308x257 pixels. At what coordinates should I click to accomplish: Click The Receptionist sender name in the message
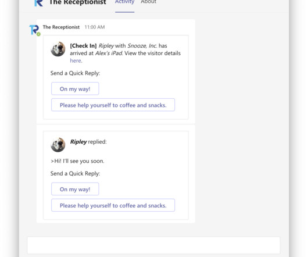61,27
